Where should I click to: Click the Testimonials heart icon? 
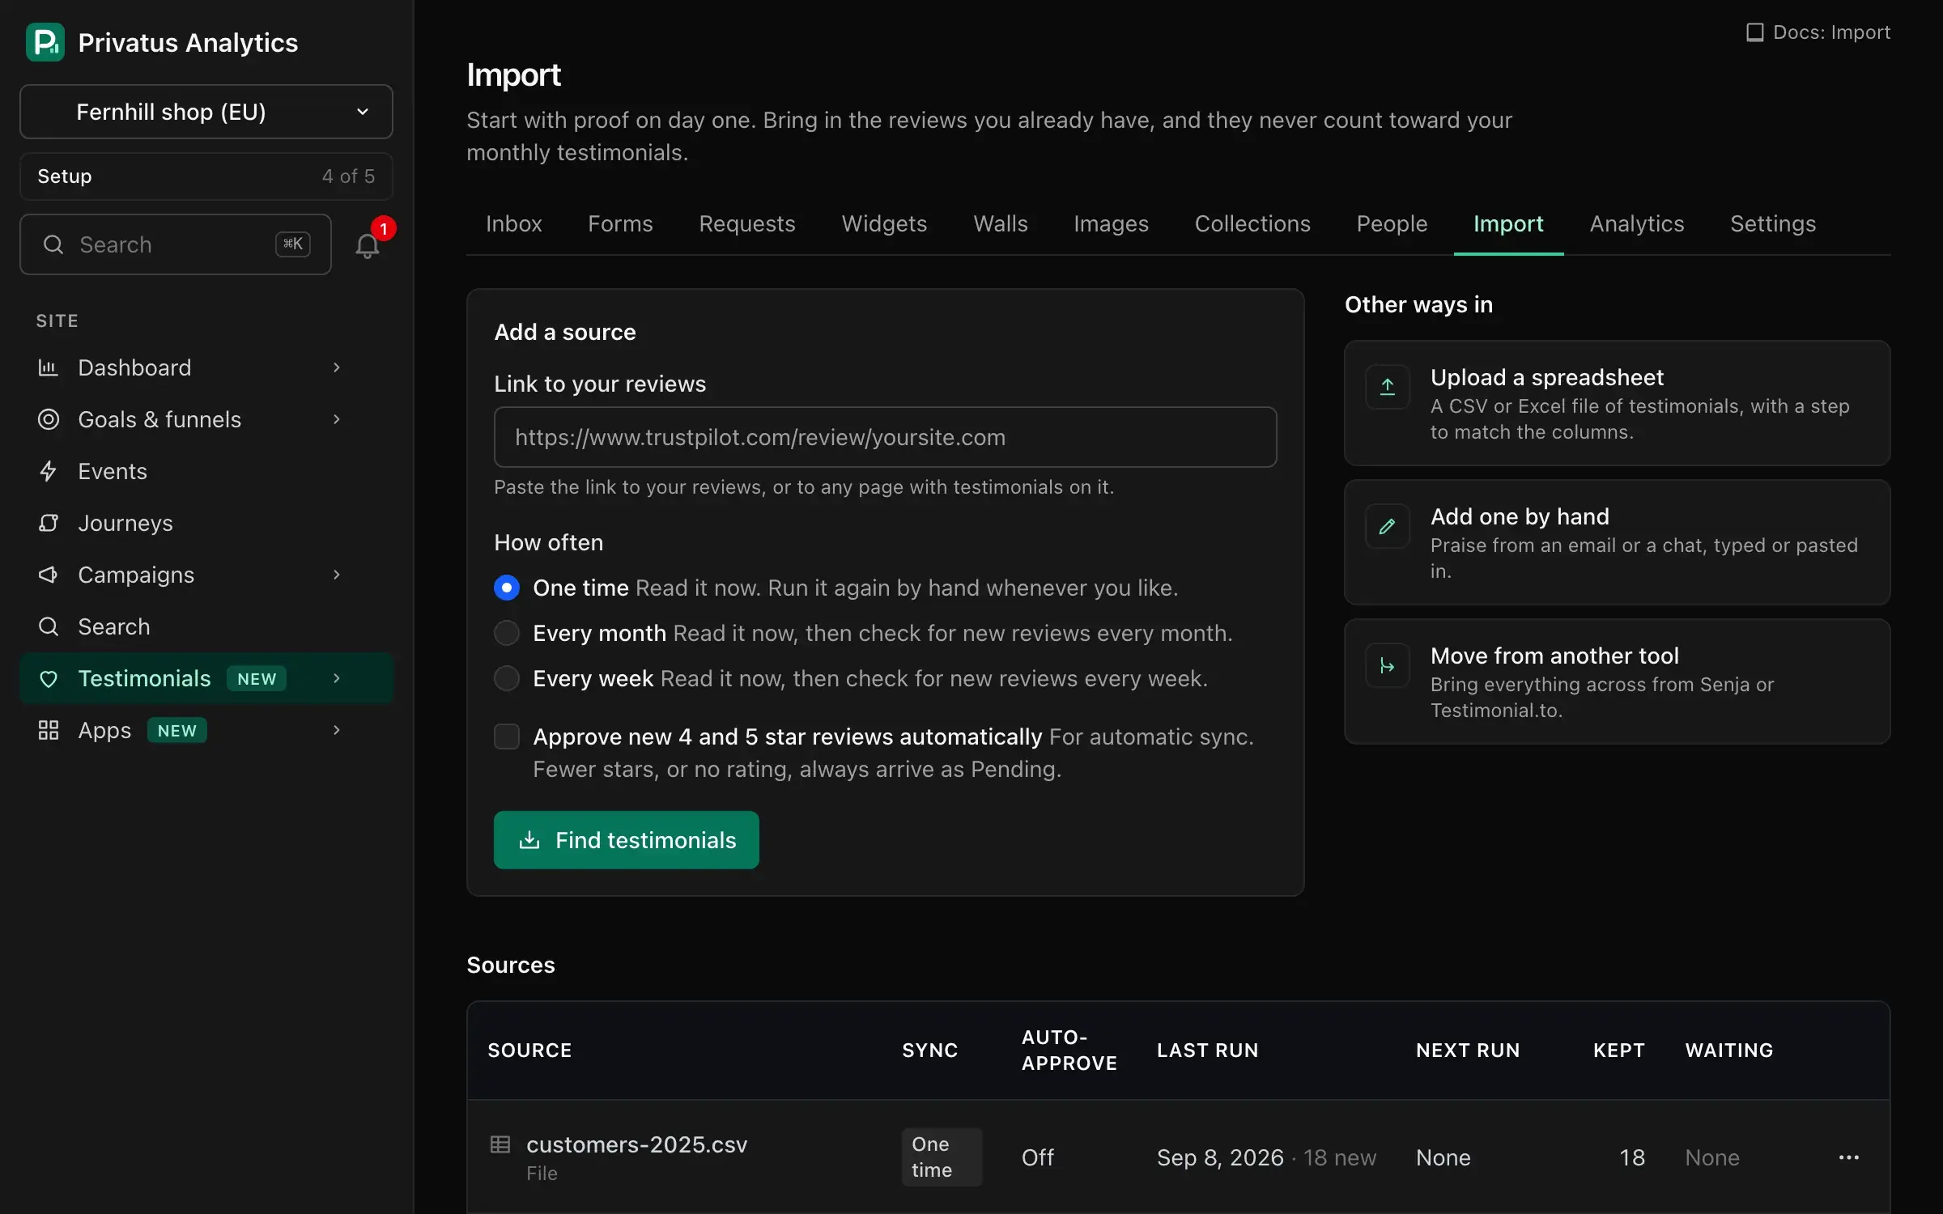[x=49, y=678]
